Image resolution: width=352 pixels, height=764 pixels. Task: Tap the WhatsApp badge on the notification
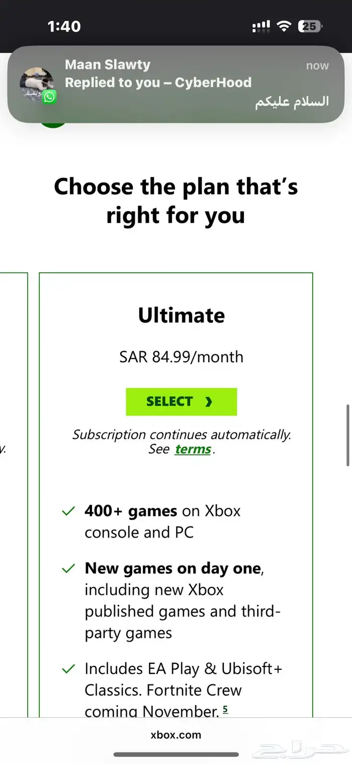[49, 97]
